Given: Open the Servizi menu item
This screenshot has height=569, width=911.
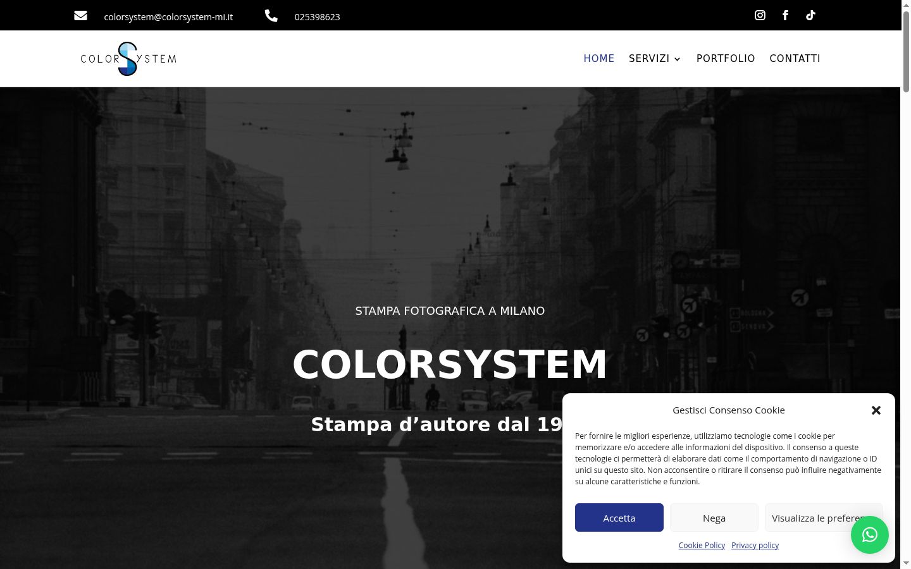Looking at the screenshot, I should pyautogui.click(x=649, y=58).
